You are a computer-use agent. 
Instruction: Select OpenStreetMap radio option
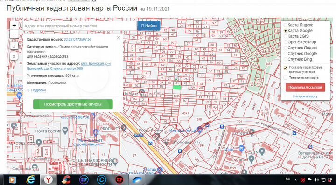pyautogui.click(x=286, y=42)
